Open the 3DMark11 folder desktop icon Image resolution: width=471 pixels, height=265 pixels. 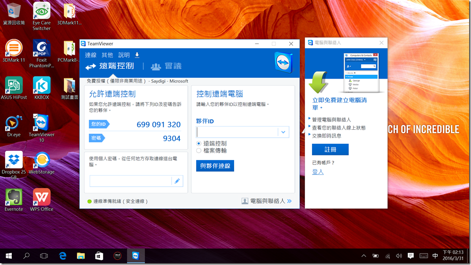69,14
